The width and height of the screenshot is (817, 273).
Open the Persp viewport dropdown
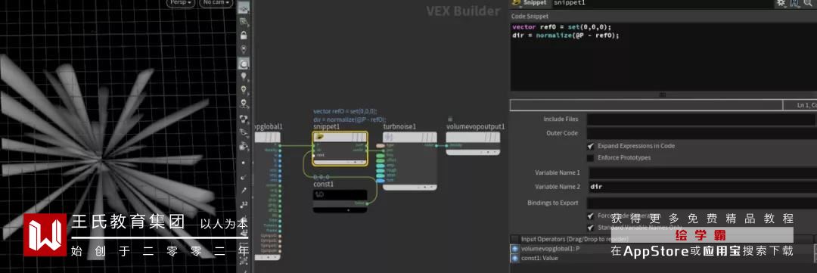coord(181,2)
